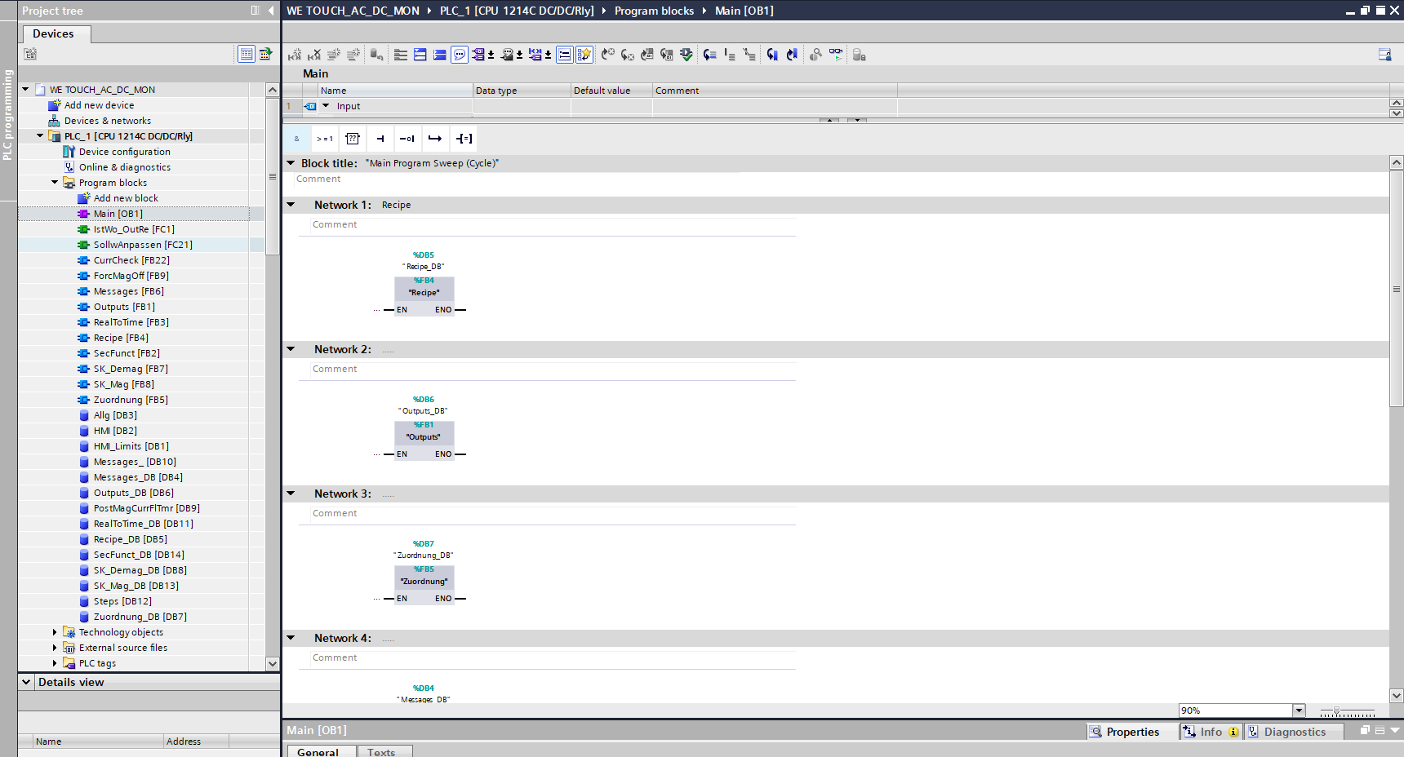Insert the negated binary input instruction
This screenshot has width=1404, height=757.
coord(407,139)
